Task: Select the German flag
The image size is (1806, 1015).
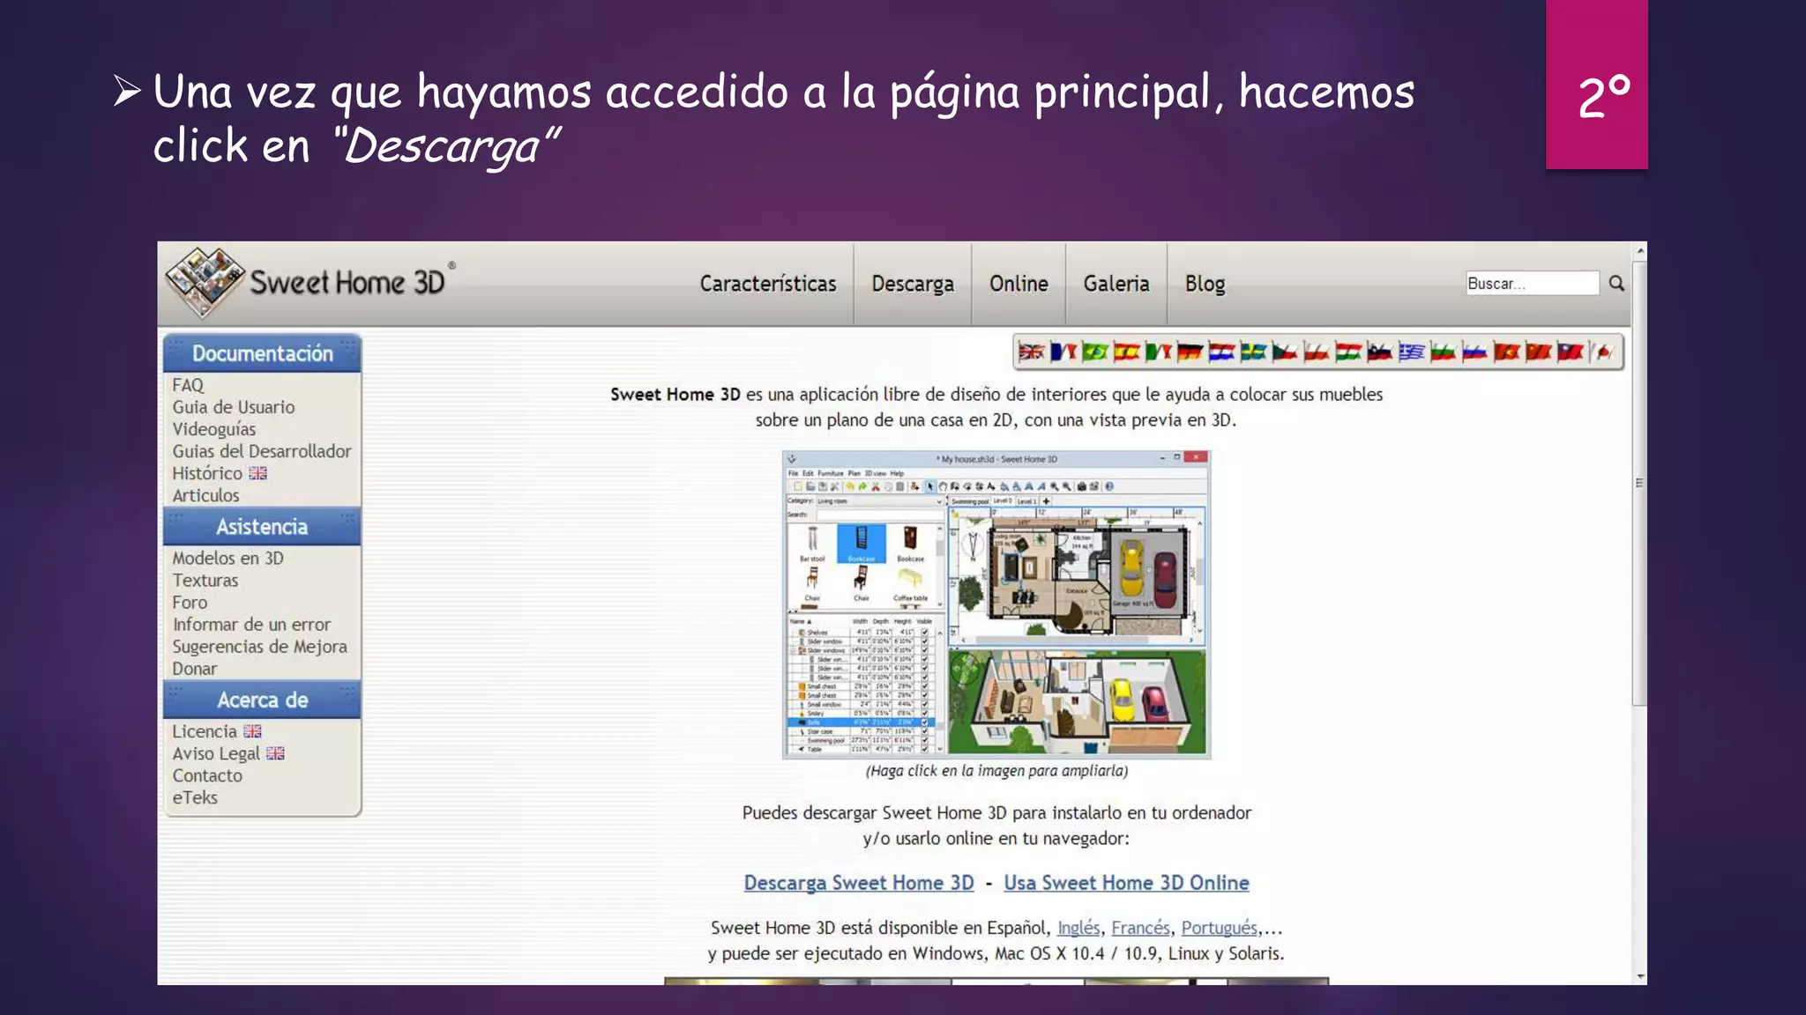Action: click(1190, 352)
